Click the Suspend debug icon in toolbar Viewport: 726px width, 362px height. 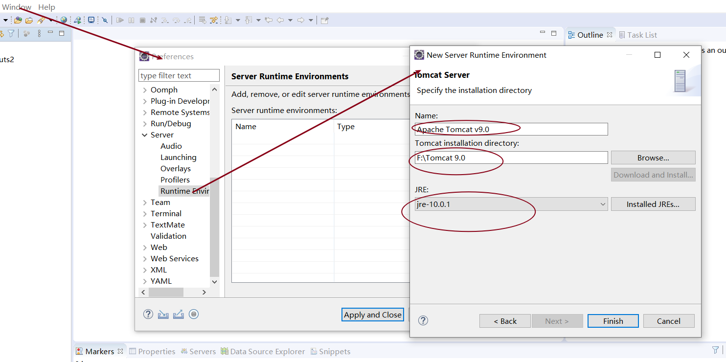131,20
